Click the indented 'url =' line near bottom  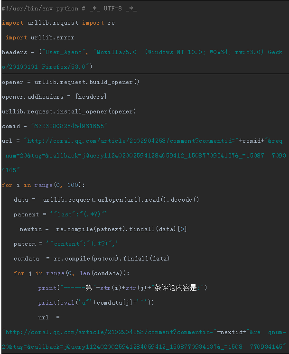(x=49, y=317)
